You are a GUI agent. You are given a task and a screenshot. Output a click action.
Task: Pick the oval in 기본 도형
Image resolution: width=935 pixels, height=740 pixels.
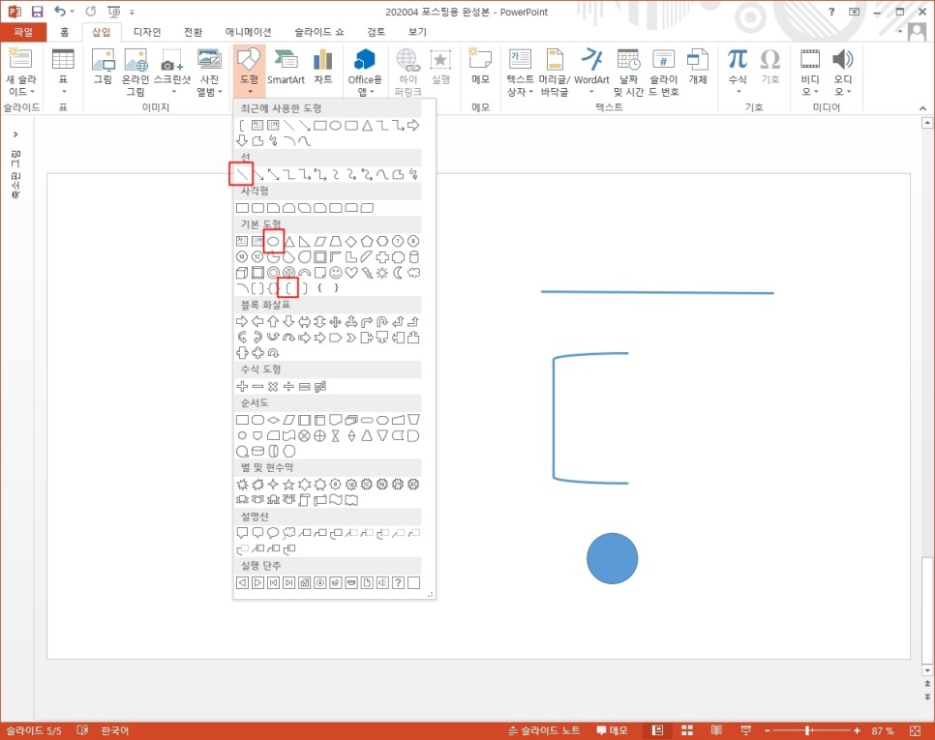[x=273, y=241]
